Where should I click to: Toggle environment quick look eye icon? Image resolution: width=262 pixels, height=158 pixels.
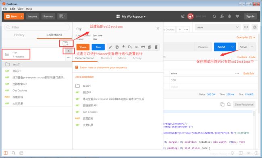[246, 27]
